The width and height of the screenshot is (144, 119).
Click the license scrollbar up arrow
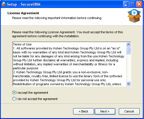point(128,44)
